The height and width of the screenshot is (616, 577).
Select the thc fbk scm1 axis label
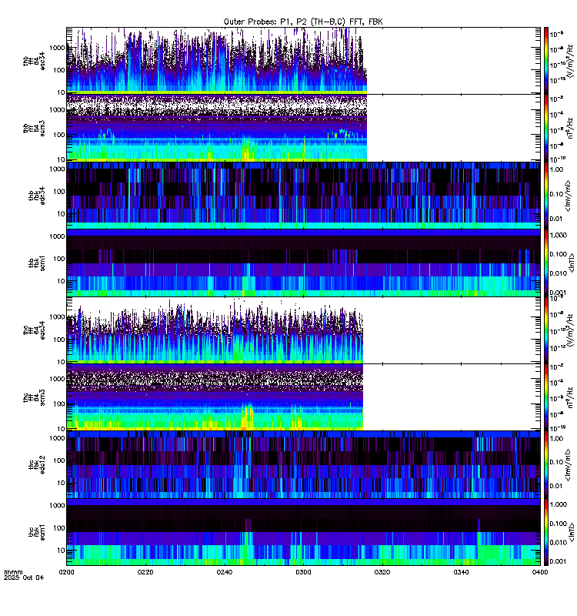37,532
